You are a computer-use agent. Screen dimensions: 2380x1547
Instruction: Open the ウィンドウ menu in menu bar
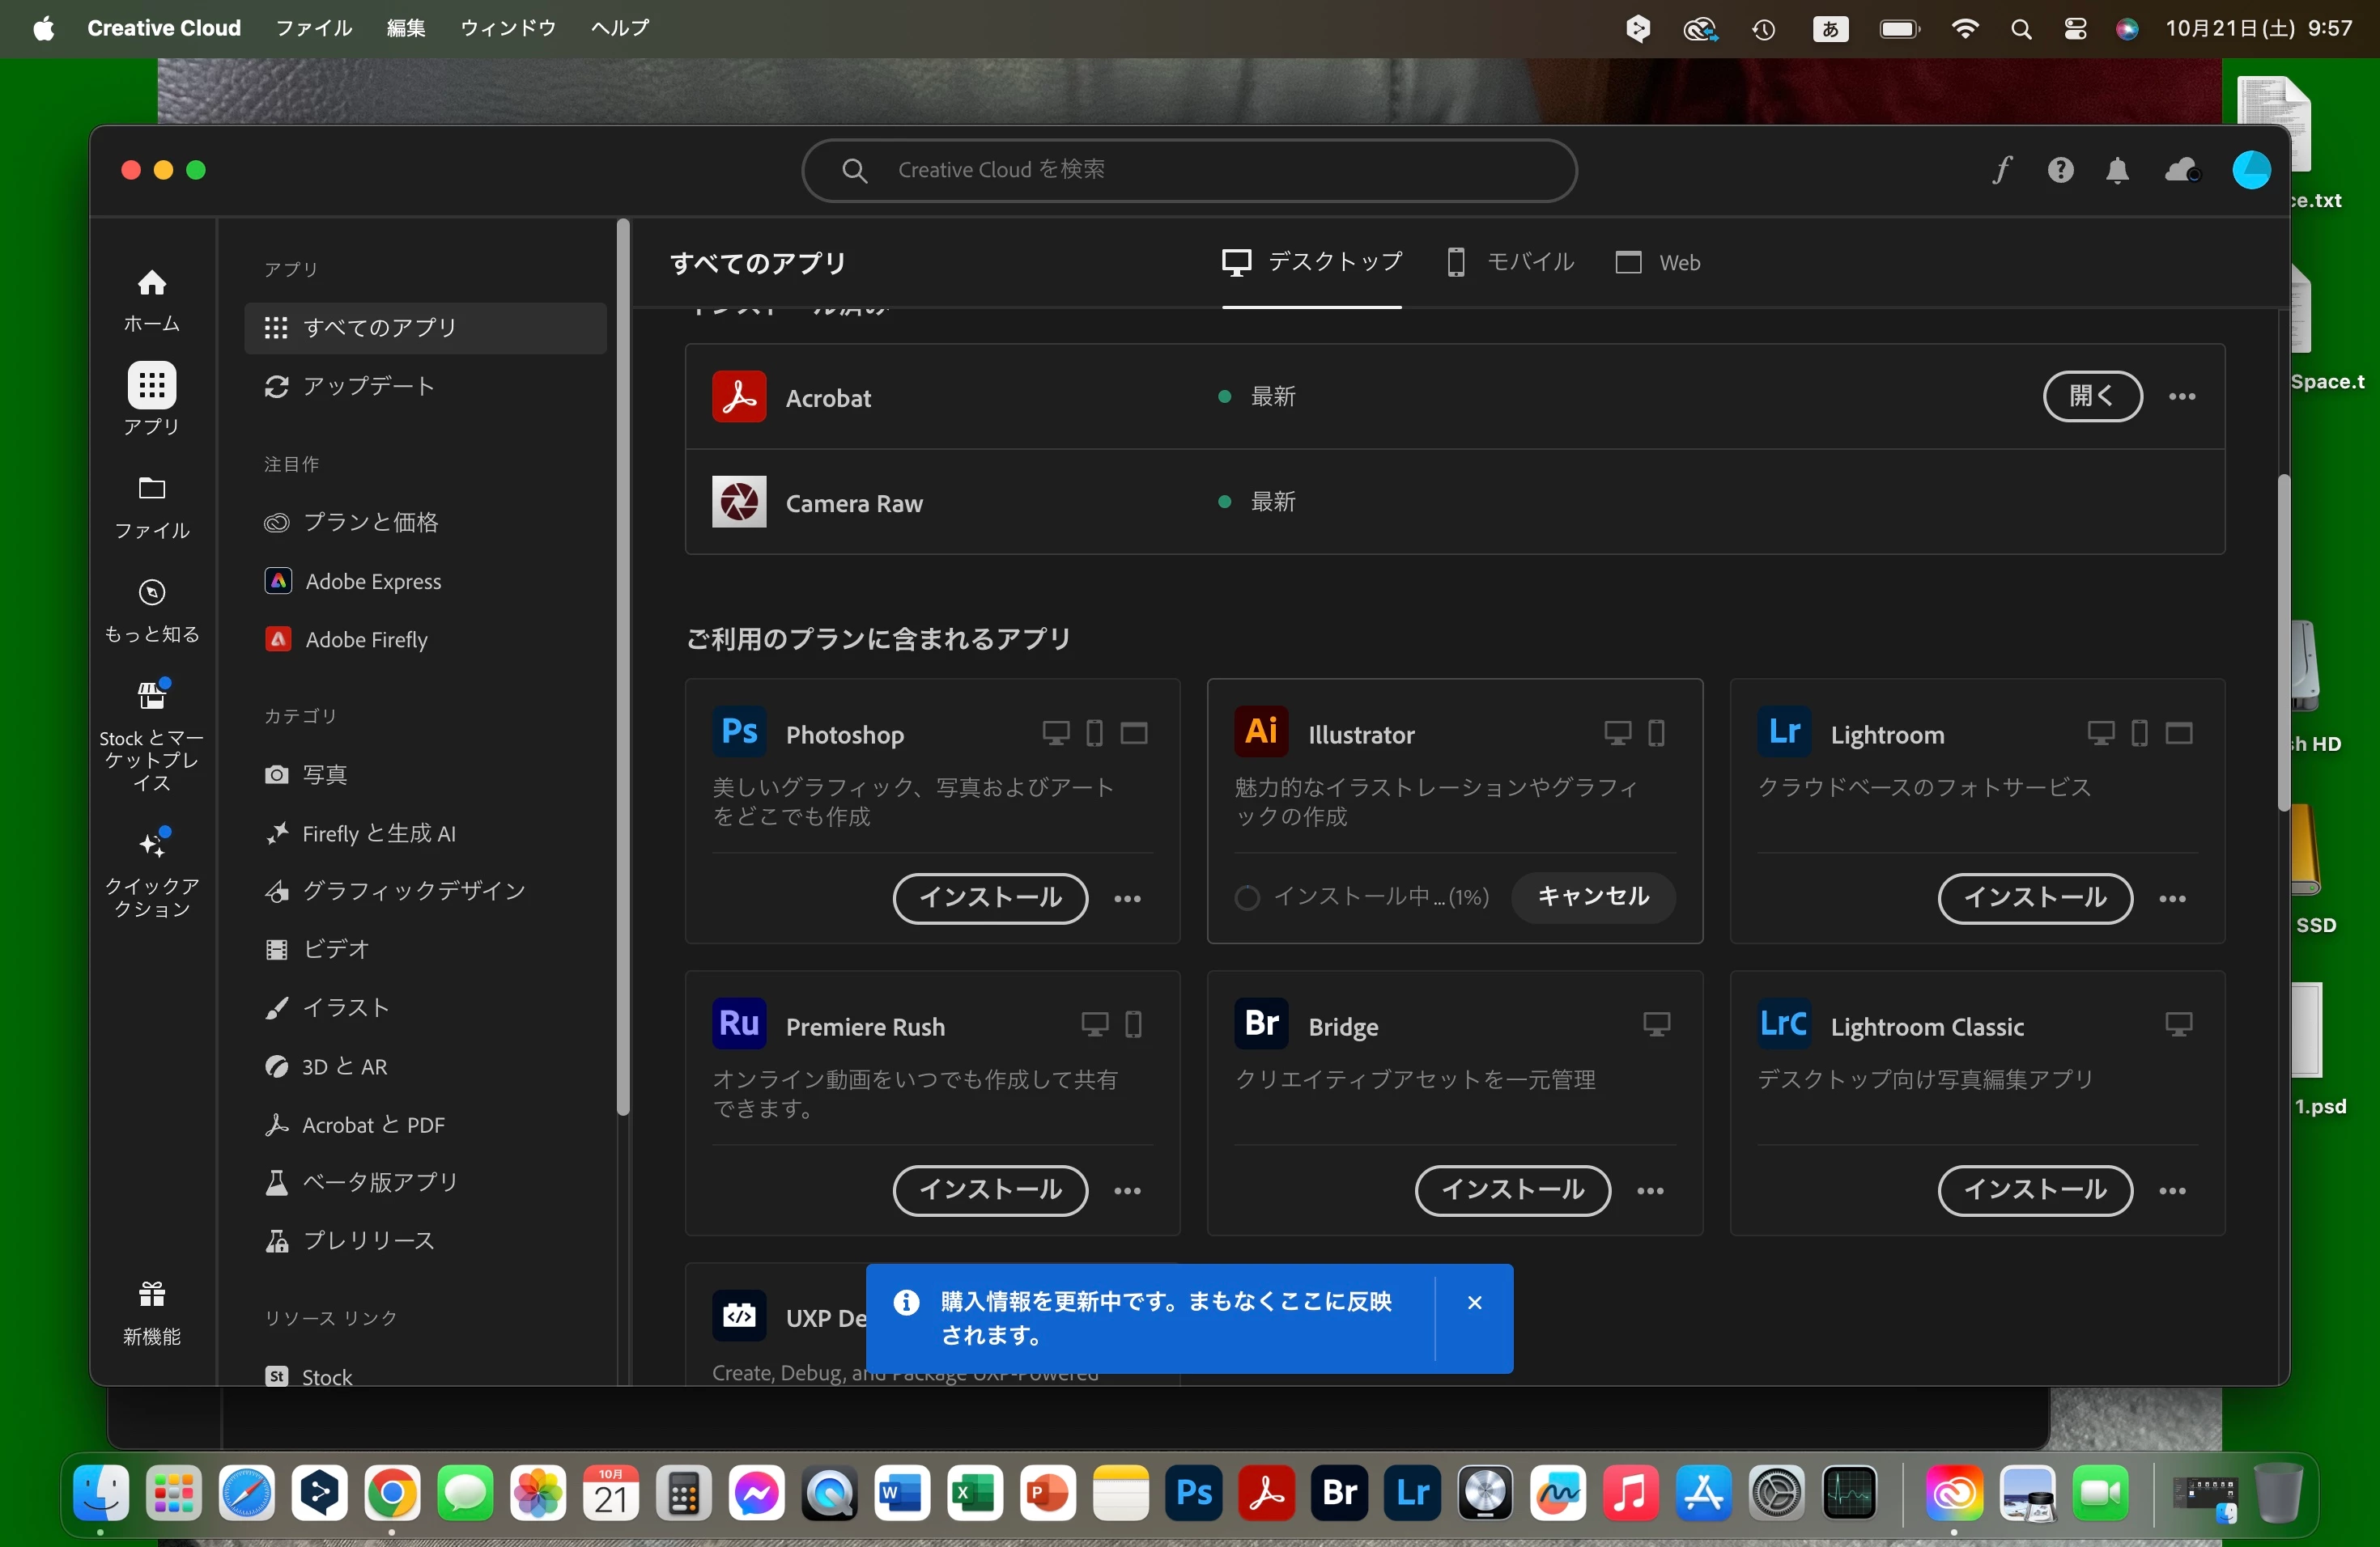[508, 28]
